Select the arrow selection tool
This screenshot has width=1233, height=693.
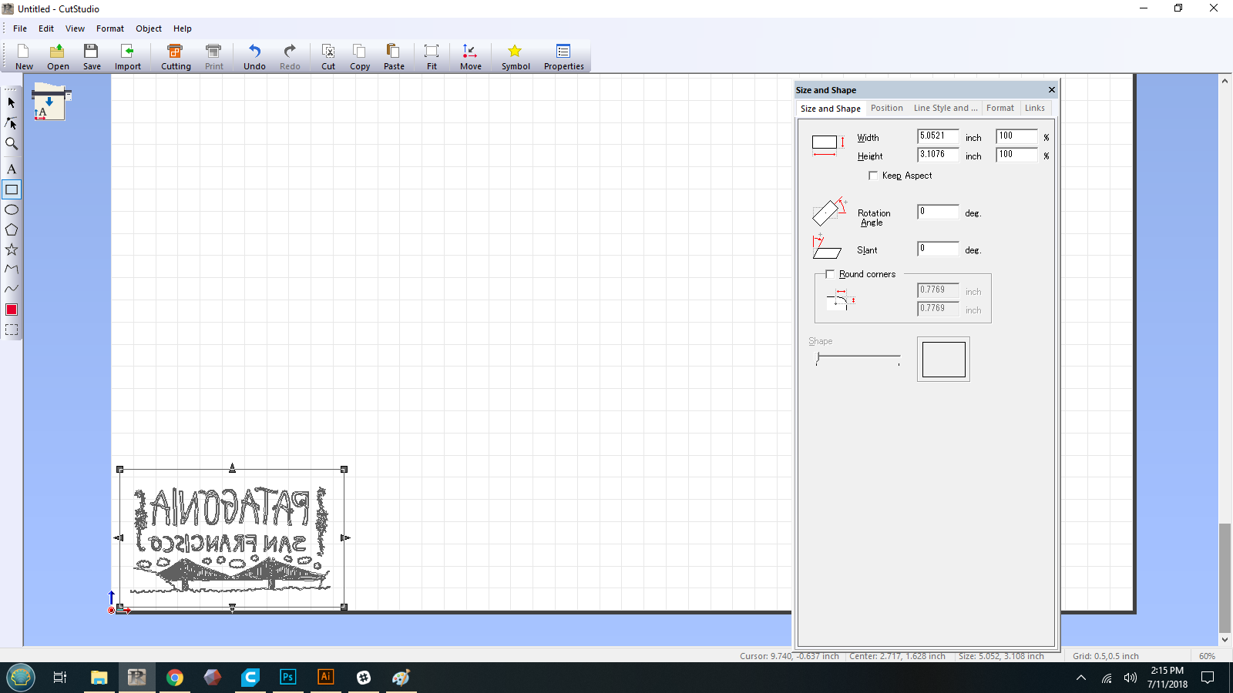[12, 102]
